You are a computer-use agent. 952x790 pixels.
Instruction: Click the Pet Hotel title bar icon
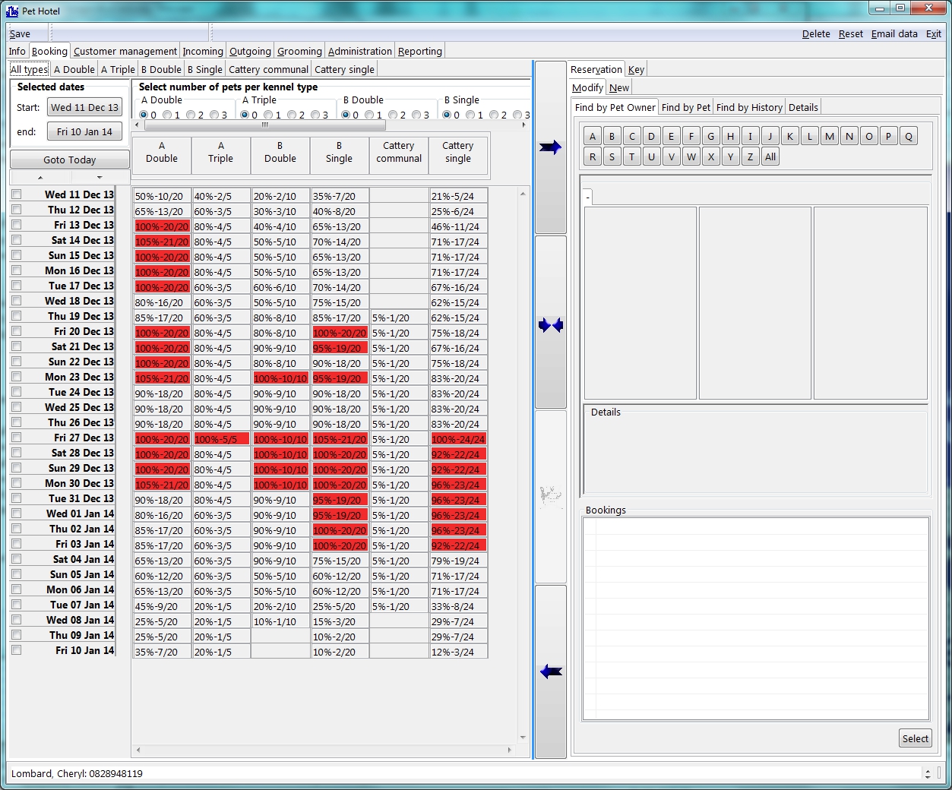click(12, 11)
